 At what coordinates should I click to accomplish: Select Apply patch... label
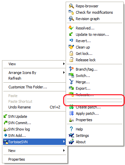coord(87,113)
